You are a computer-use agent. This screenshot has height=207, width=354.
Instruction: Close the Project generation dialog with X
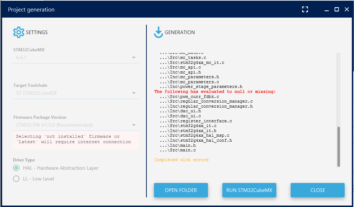click(347, 9)
